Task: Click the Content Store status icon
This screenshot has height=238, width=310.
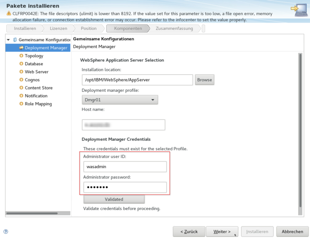Action: (21, 88)
